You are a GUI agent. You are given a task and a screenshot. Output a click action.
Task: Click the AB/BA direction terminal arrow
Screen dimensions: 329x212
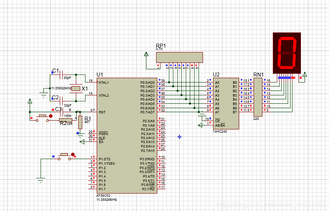pyautogui.click(x=201, y=125)
